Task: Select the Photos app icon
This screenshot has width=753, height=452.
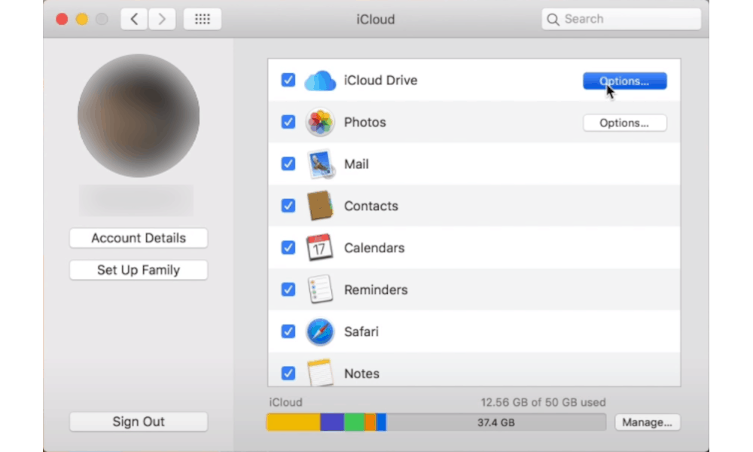Action: [320, 122]
